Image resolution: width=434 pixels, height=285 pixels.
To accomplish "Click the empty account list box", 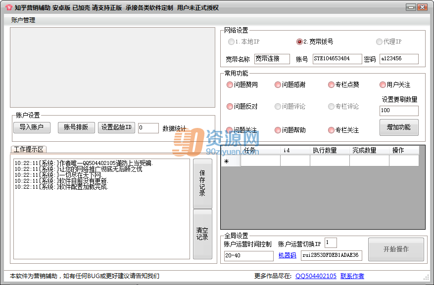I will coord(112,67).
